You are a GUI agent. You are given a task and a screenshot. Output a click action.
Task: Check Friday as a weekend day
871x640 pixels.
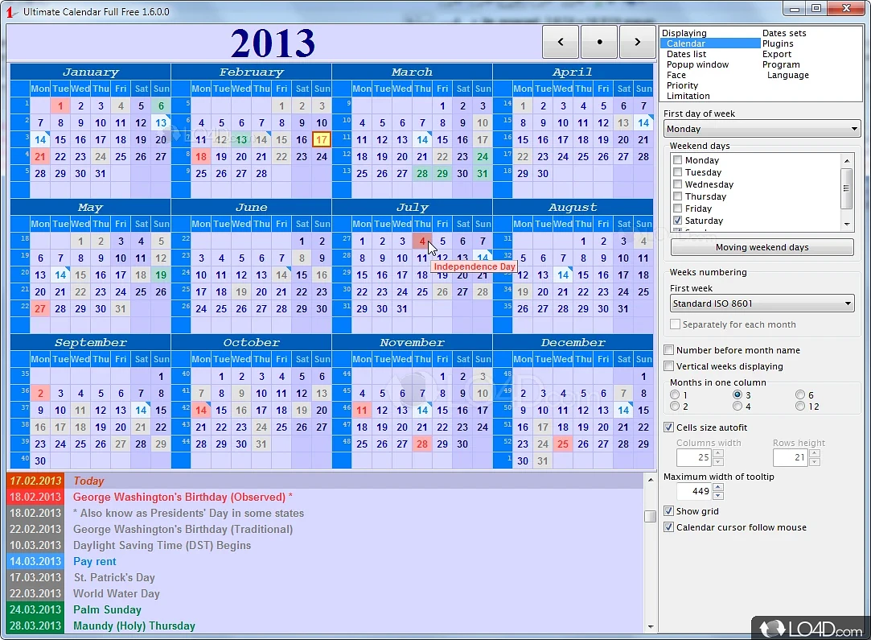[x=678, y=209]
